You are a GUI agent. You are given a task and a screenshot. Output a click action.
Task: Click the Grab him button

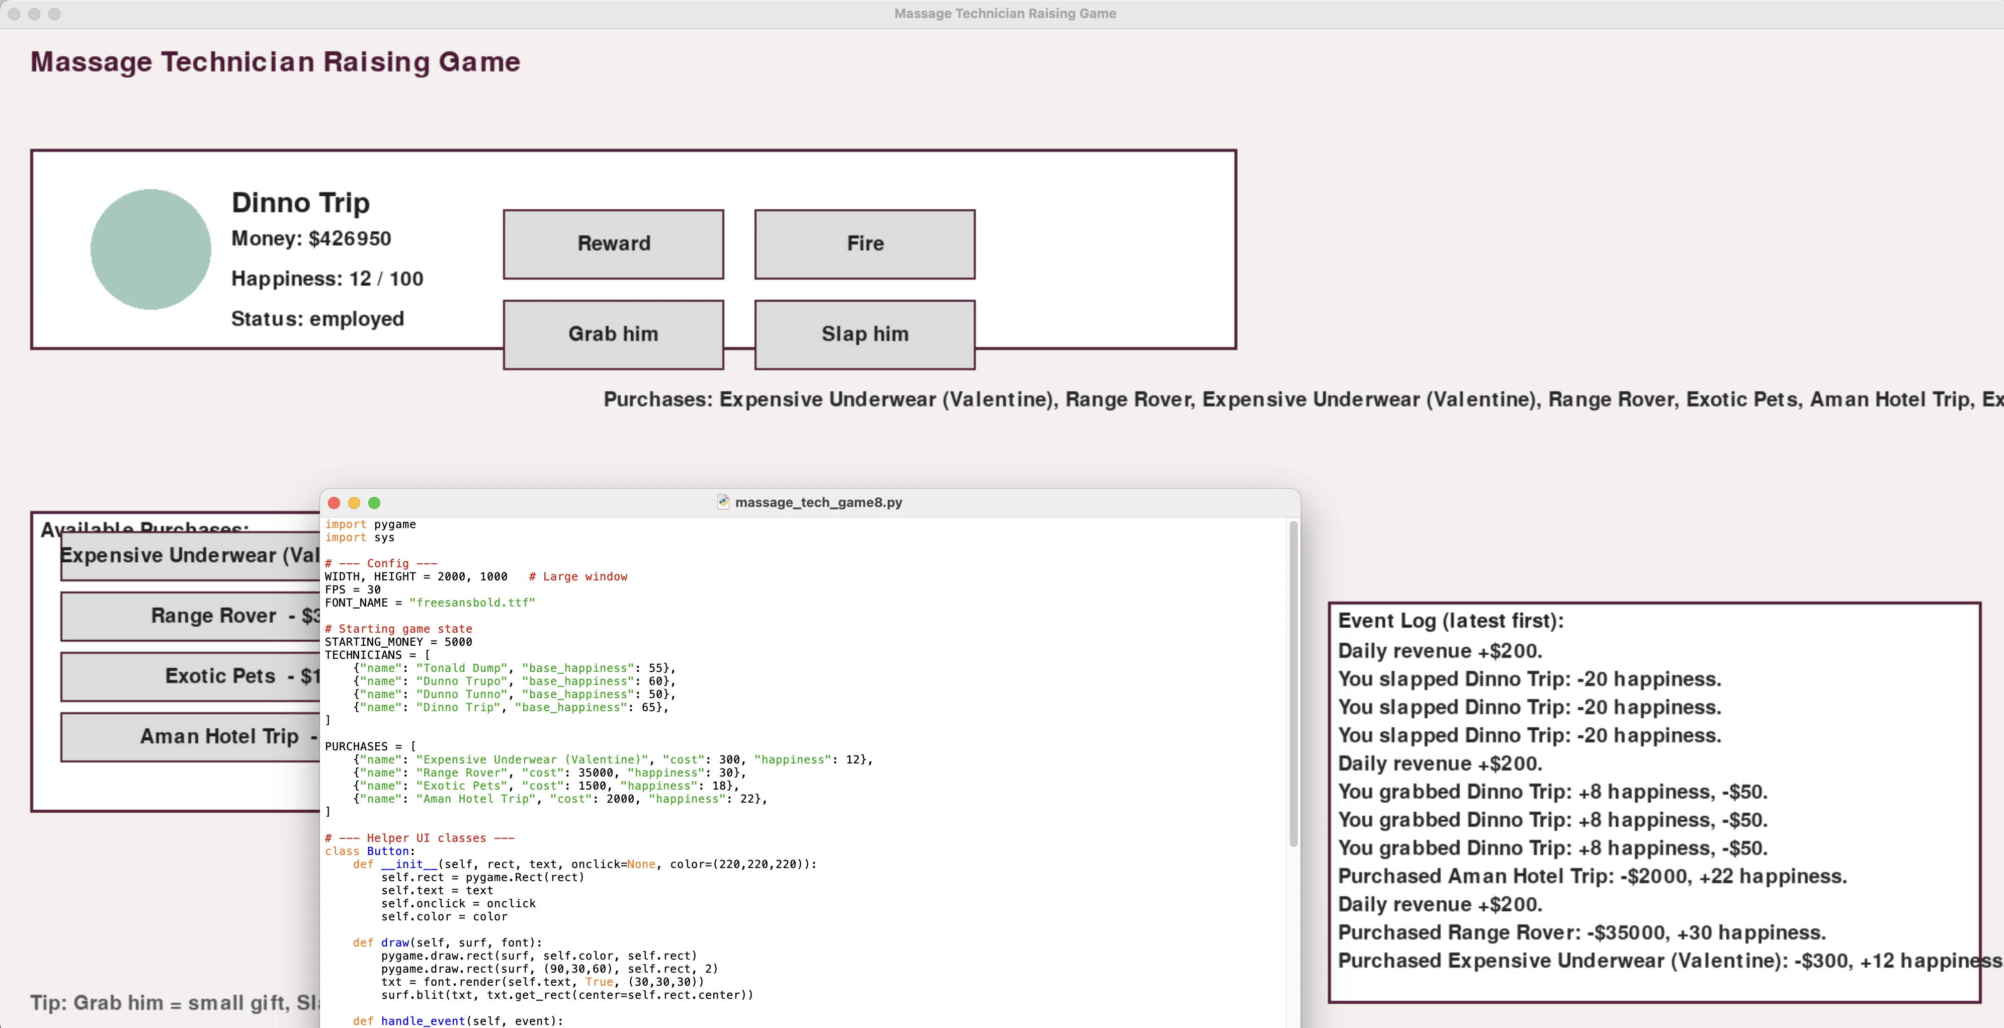pos(613,334)
